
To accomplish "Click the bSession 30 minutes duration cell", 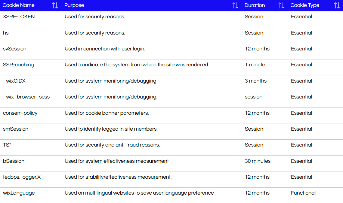I will (258, 161).
